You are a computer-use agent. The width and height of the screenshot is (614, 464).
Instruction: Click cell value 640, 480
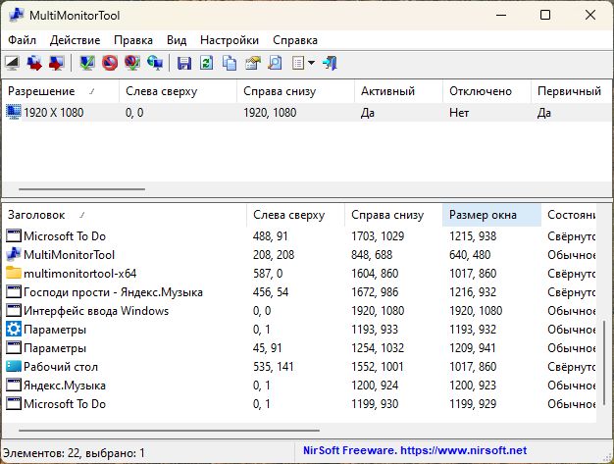coord(470,255)
